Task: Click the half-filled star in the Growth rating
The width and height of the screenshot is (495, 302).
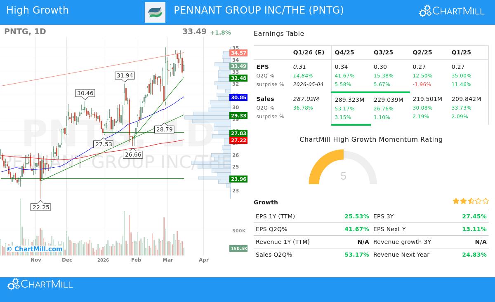Action: tap(471, 201)
